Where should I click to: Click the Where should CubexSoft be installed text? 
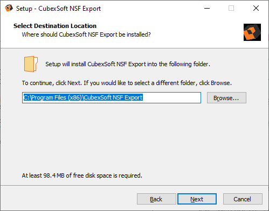coord(86,34)
